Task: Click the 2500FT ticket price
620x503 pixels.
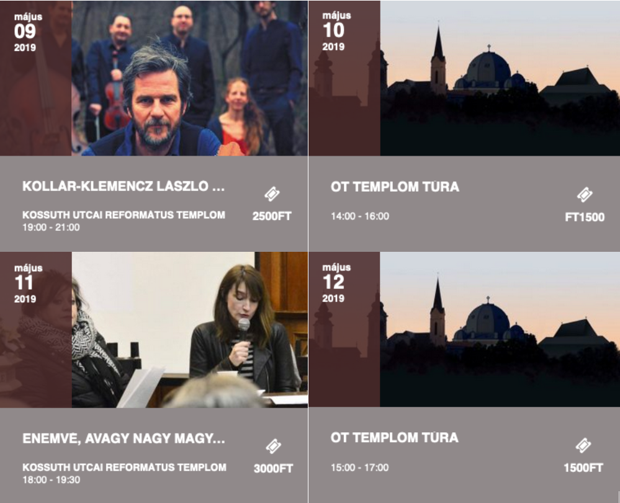Action: point(272,216)
